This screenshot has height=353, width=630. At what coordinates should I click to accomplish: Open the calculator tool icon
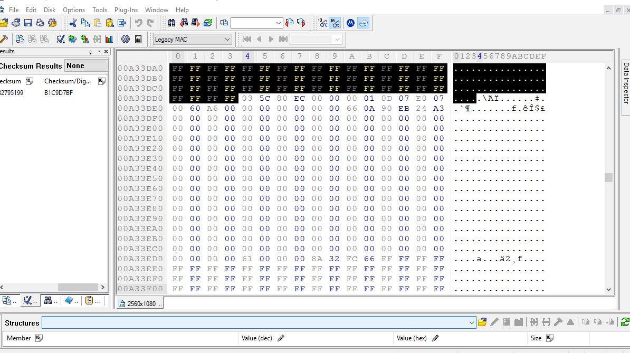138,39
